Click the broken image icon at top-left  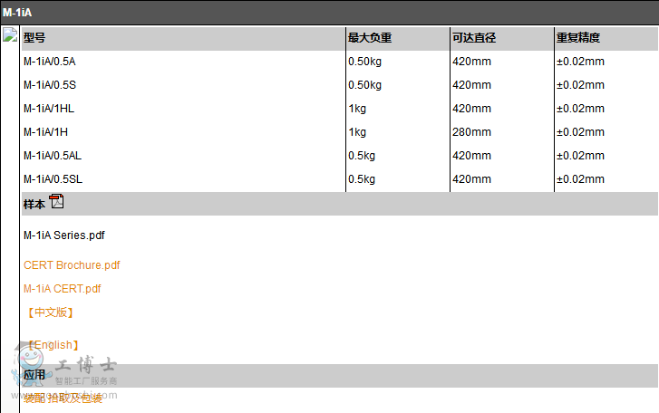(10, 36)
